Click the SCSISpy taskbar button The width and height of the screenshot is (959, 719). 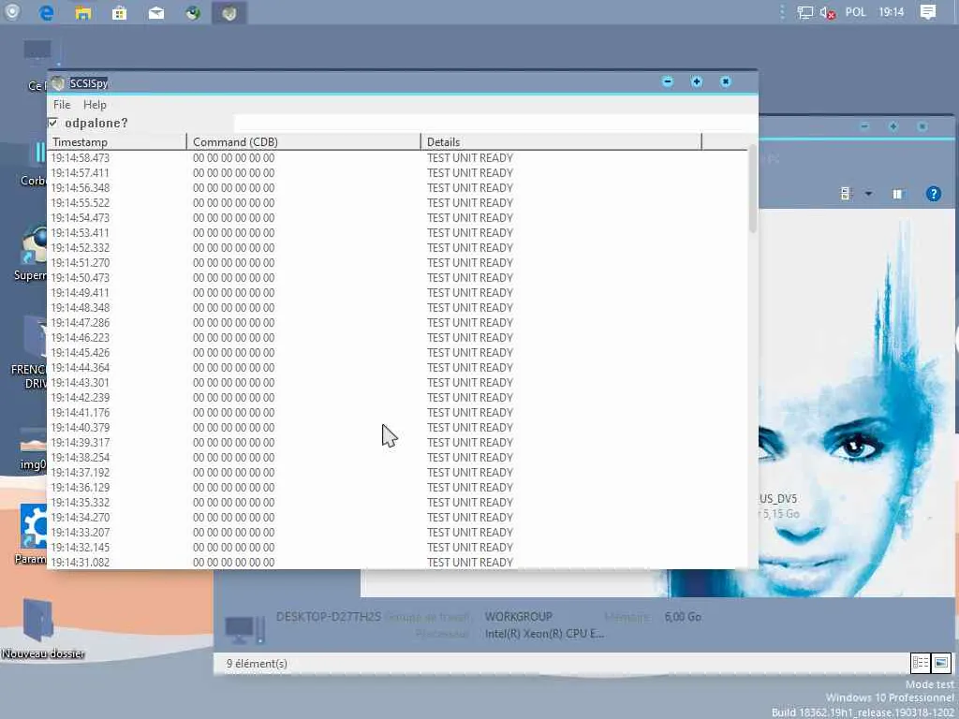pyautogui.click(x=229, y=12)
